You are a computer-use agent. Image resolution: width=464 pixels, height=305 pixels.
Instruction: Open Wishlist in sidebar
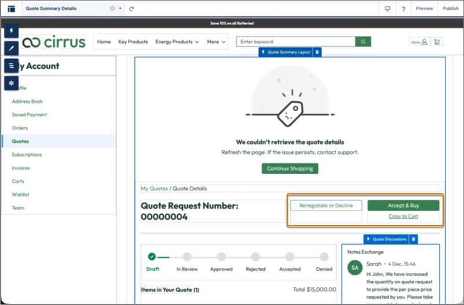pos(20,194)
